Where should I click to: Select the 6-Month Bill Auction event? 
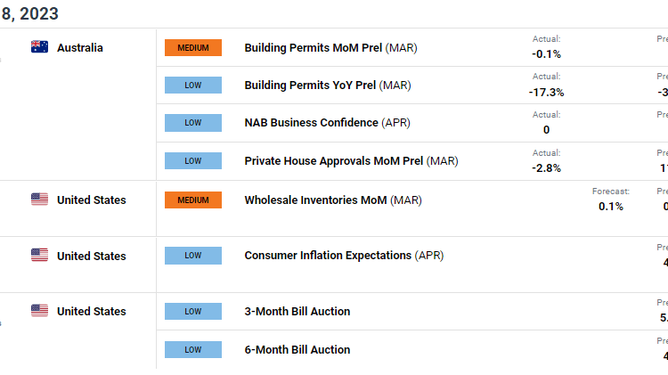pyautogui.click(x=297, y=350)
